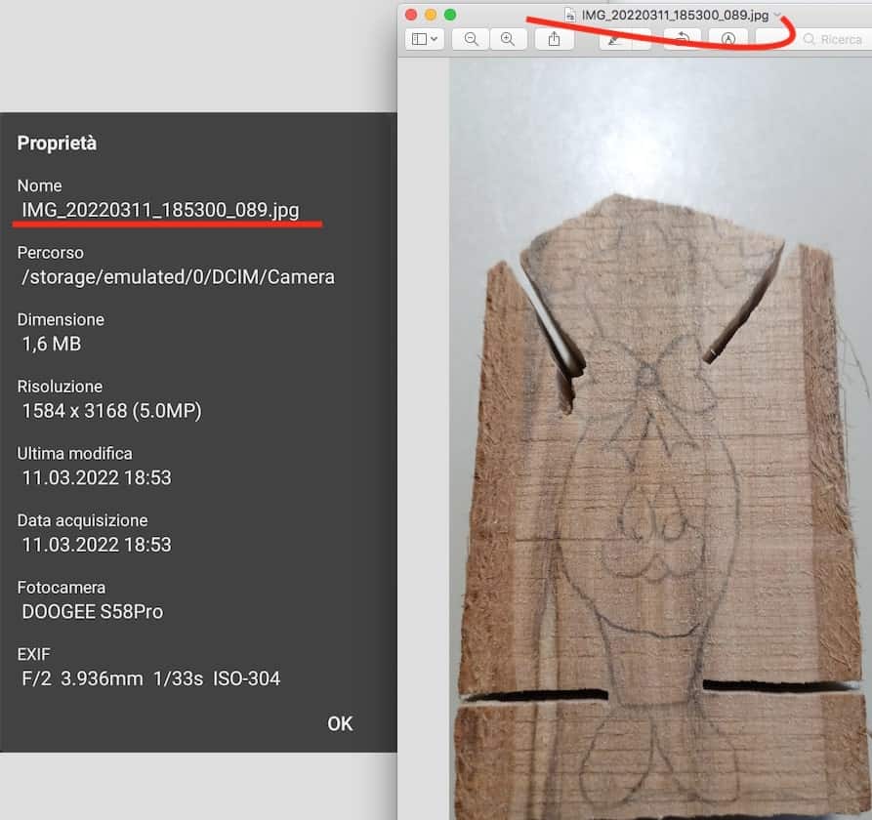Click the green full-screen button in Preview
The height and width of the screenshot is (820, 872).
pos(450,15)
